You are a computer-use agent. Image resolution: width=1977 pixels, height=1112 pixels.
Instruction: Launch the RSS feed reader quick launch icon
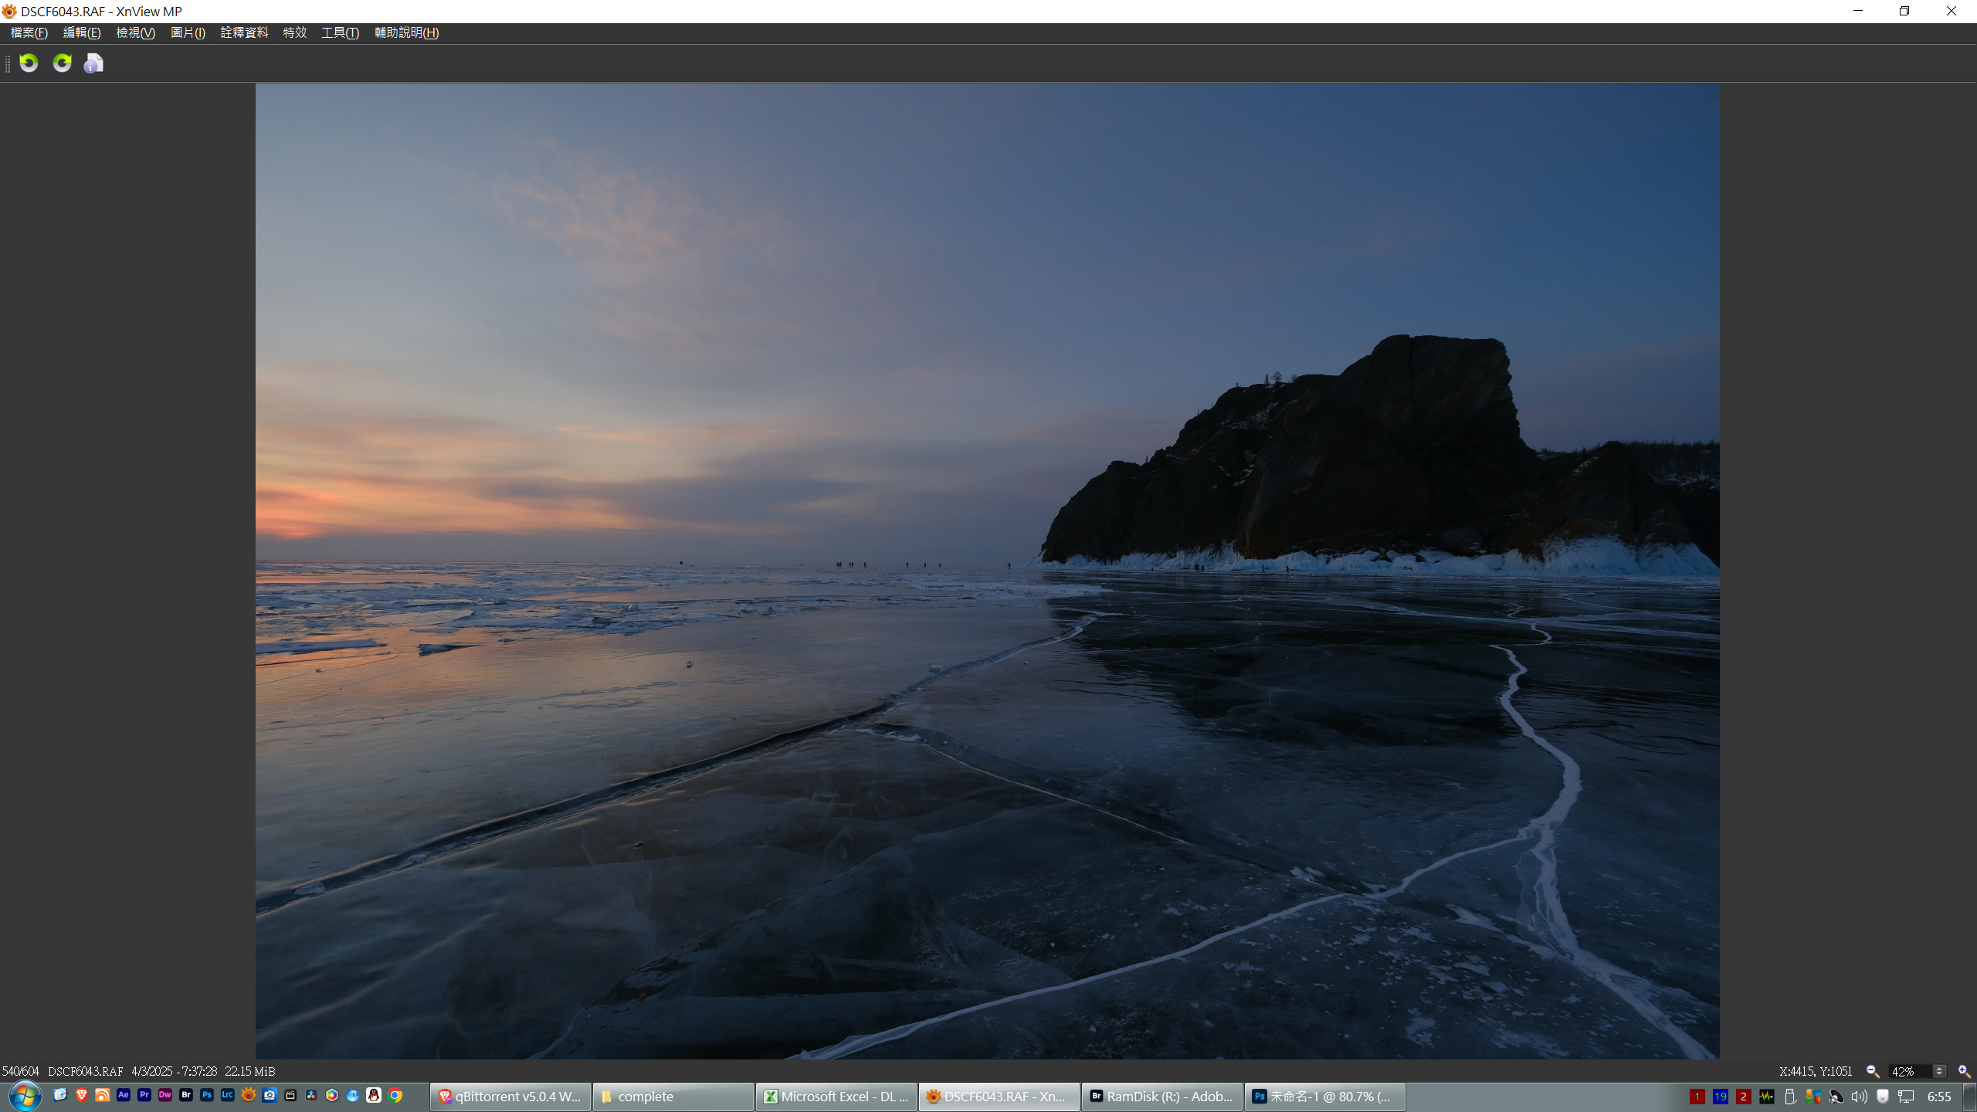102,1095
